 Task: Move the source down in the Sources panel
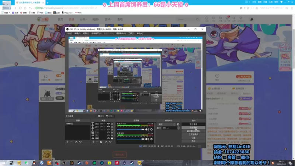[110, 142]
